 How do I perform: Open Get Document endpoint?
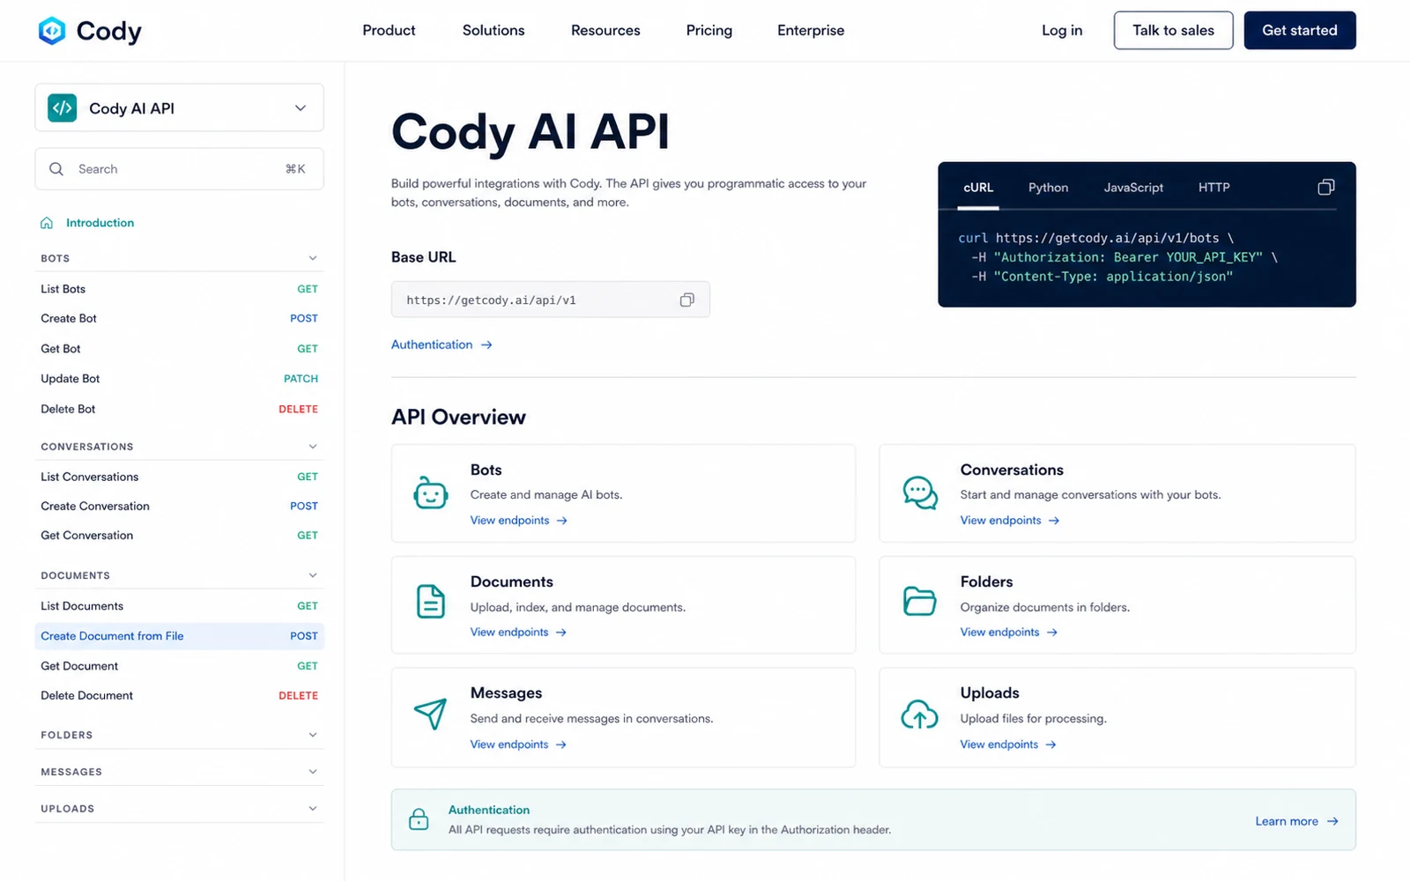point(179,666)
